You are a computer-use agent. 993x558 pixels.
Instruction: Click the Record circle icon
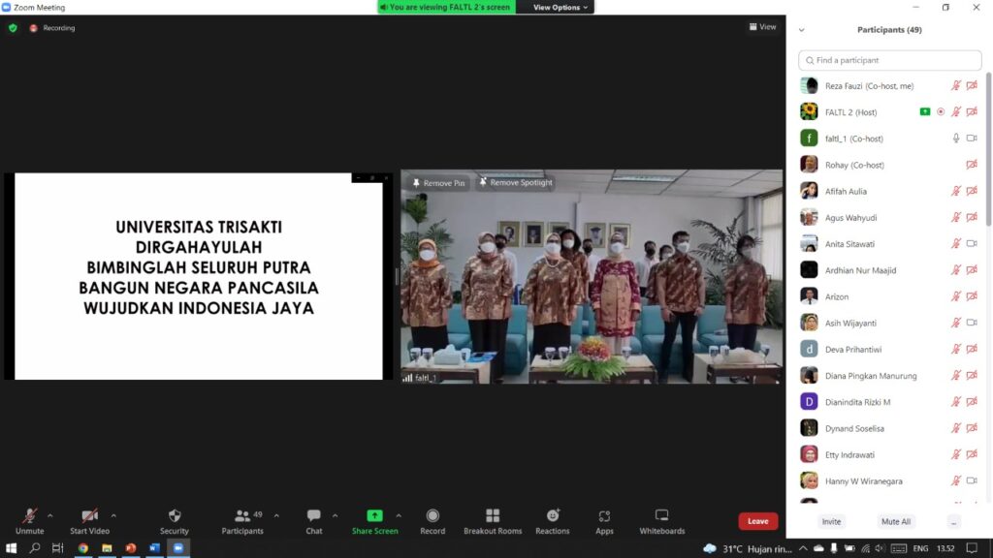[432, 515]
